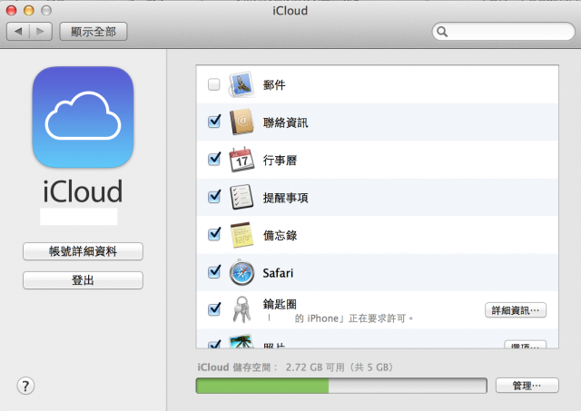Click the 顯示全部 (Show All) button
Viewport: 581px width, 411px height.
coord(94,32)
